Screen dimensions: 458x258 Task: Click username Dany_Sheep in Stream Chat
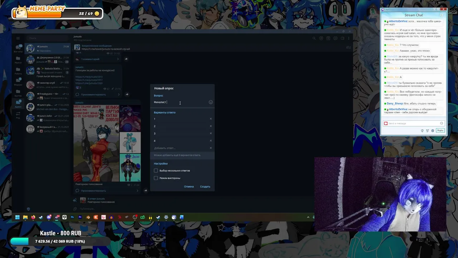coord(395,104)
